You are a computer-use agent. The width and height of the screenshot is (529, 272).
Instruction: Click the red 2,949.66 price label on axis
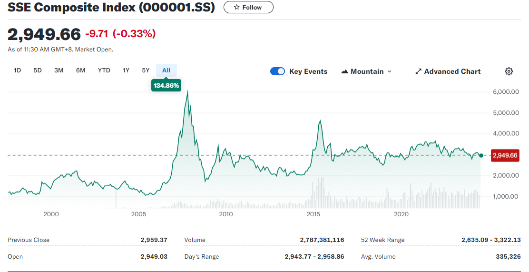point(505,155)
